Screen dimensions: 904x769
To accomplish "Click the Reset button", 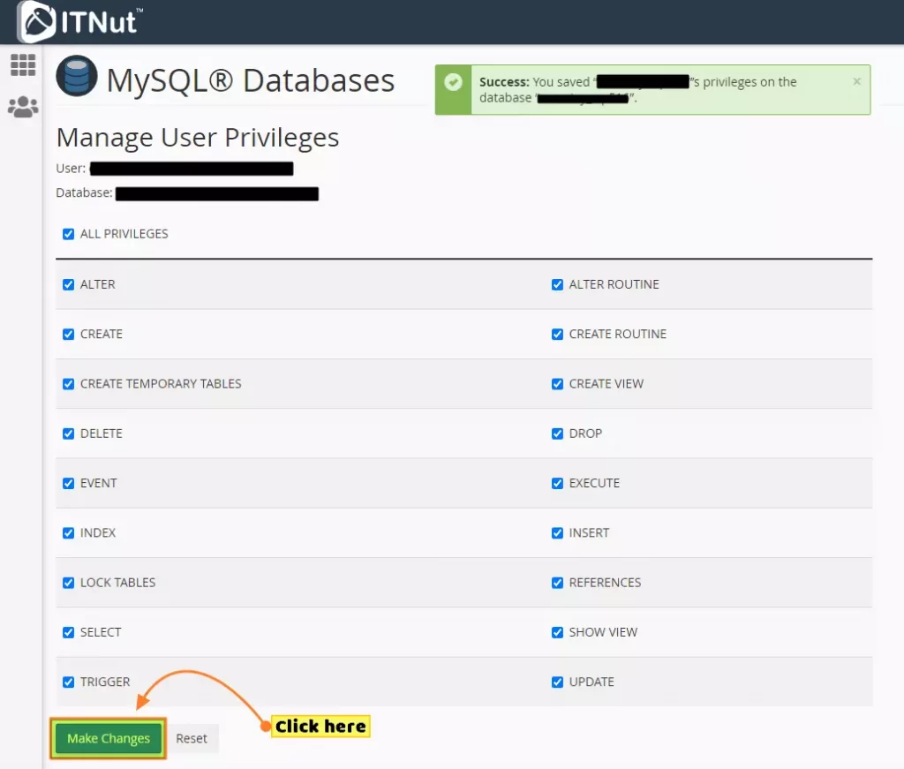I will pyautogui.click(x=192, y=738).
